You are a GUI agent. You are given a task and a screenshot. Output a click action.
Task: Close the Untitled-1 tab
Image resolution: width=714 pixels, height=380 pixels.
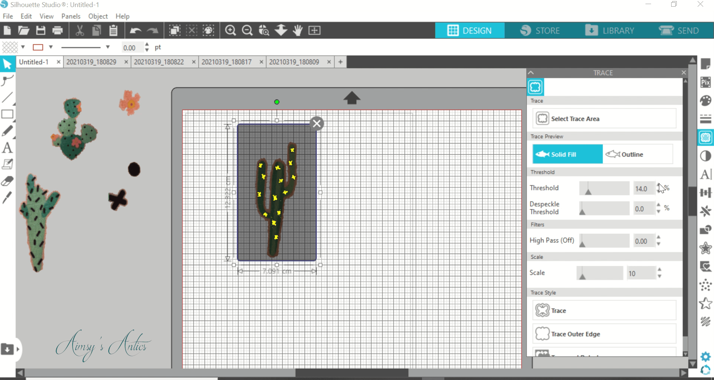(x=58, y=62)
